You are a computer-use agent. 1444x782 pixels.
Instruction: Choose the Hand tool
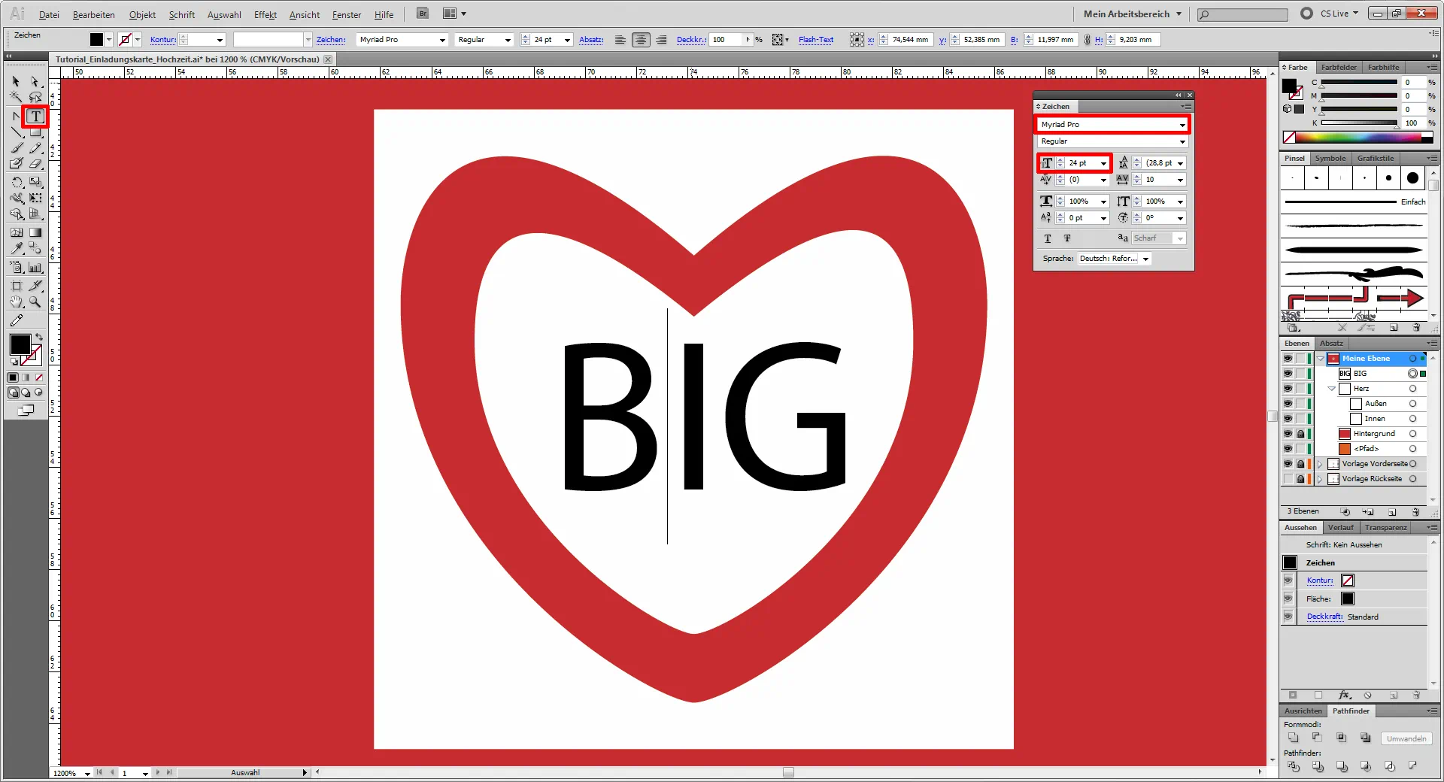coord(17,302)
